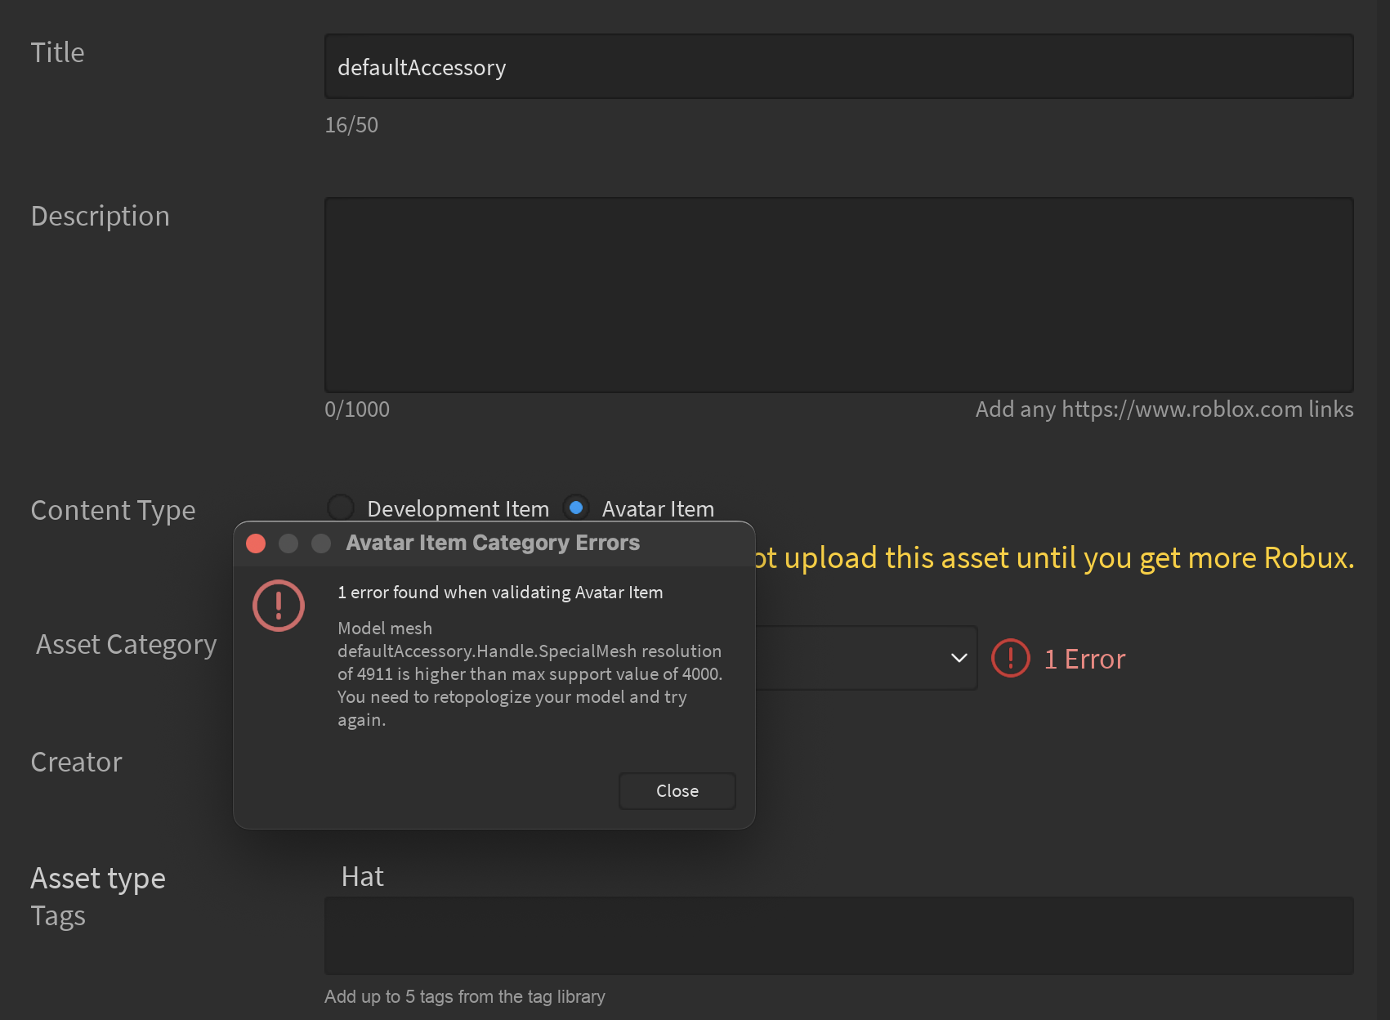Click the "1 Error" indicator text
The image size is (1390, 1020).
[x=1084, y=658]
